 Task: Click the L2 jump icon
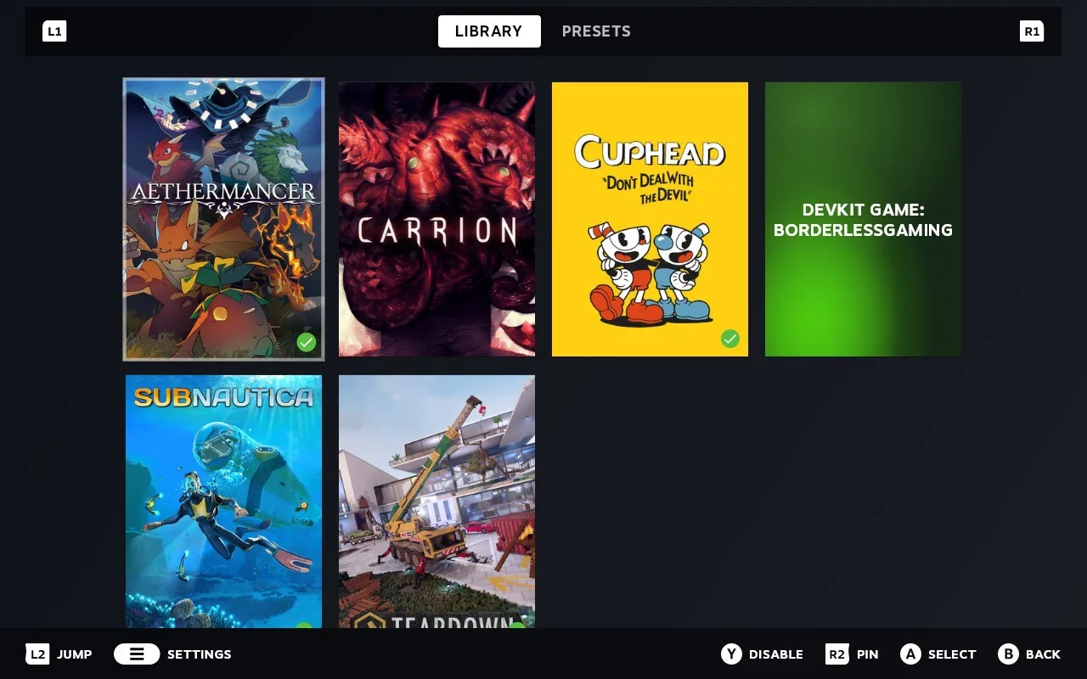(x=37, y=654)
